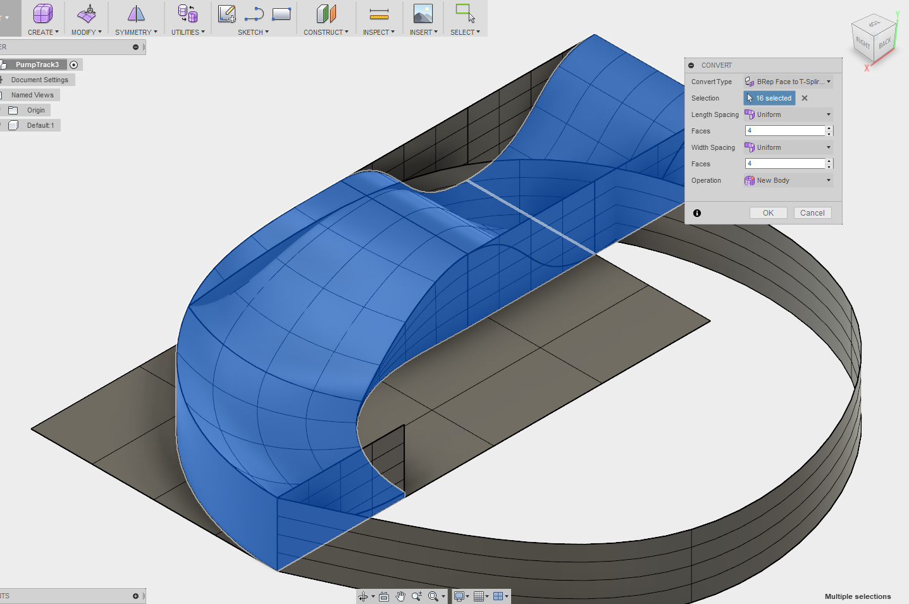Select the sketch rectangle tool icon
Screen dimensions: 909x604
(281, 14)
